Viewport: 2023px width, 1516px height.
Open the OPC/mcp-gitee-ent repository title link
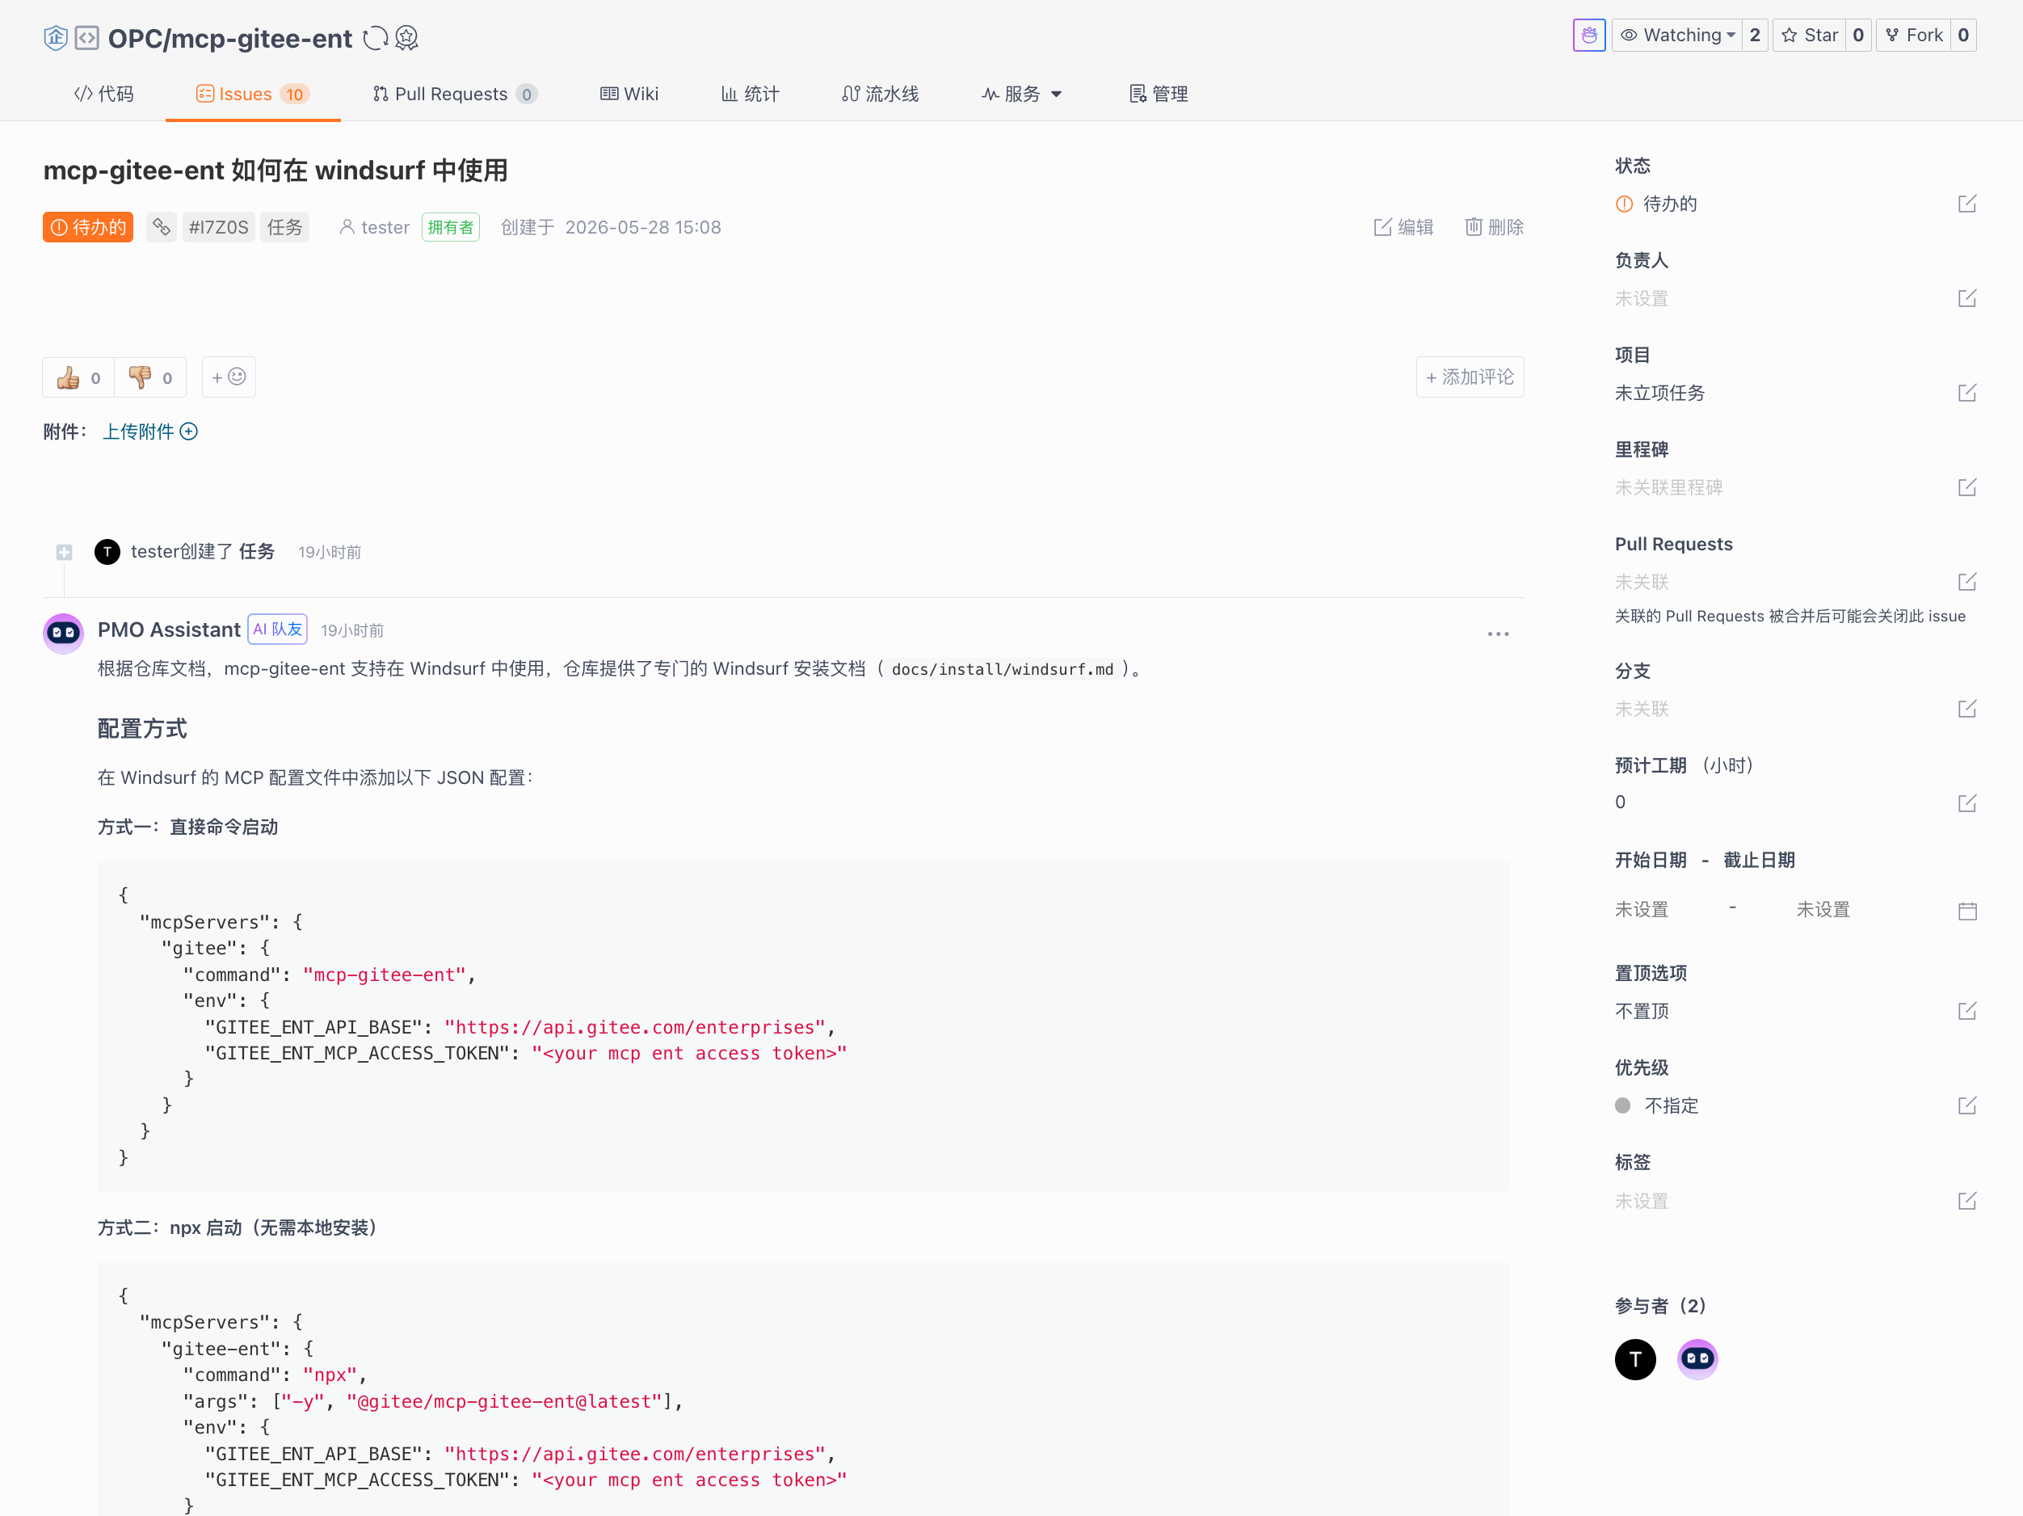(229, 39)
